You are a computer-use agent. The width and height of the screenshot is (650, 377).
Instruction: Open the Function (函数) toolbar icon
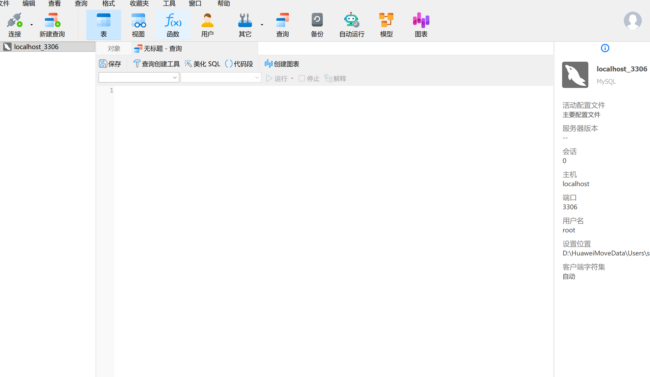(173, 25)
